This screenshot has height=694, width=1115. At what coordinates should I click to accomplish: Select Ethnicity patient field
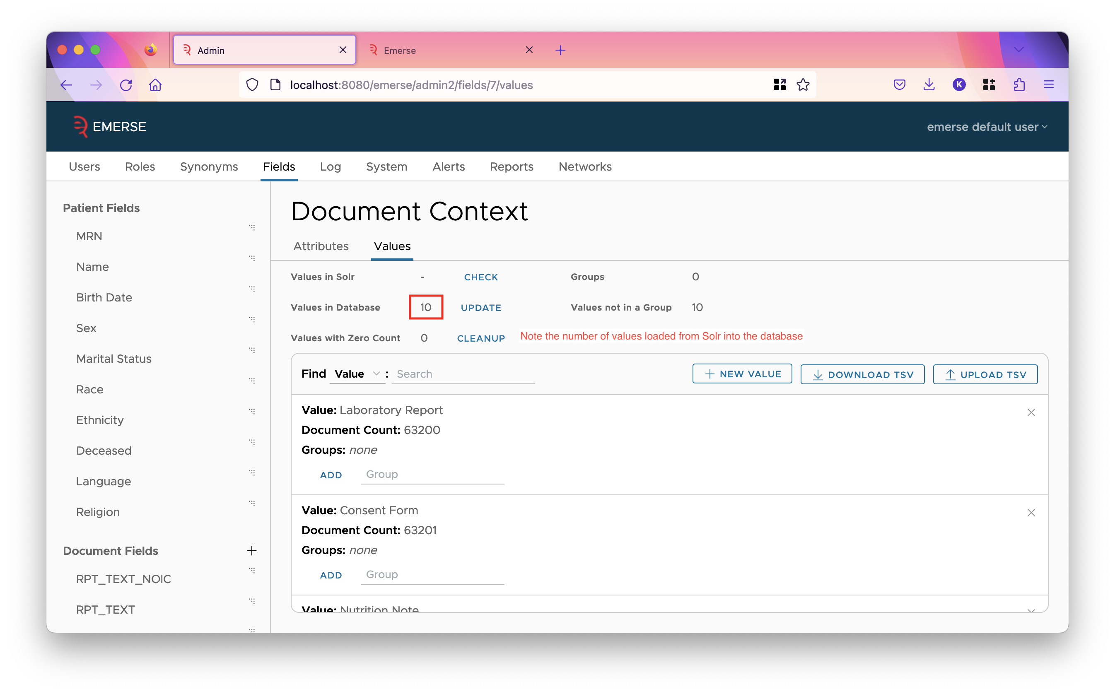100,420
